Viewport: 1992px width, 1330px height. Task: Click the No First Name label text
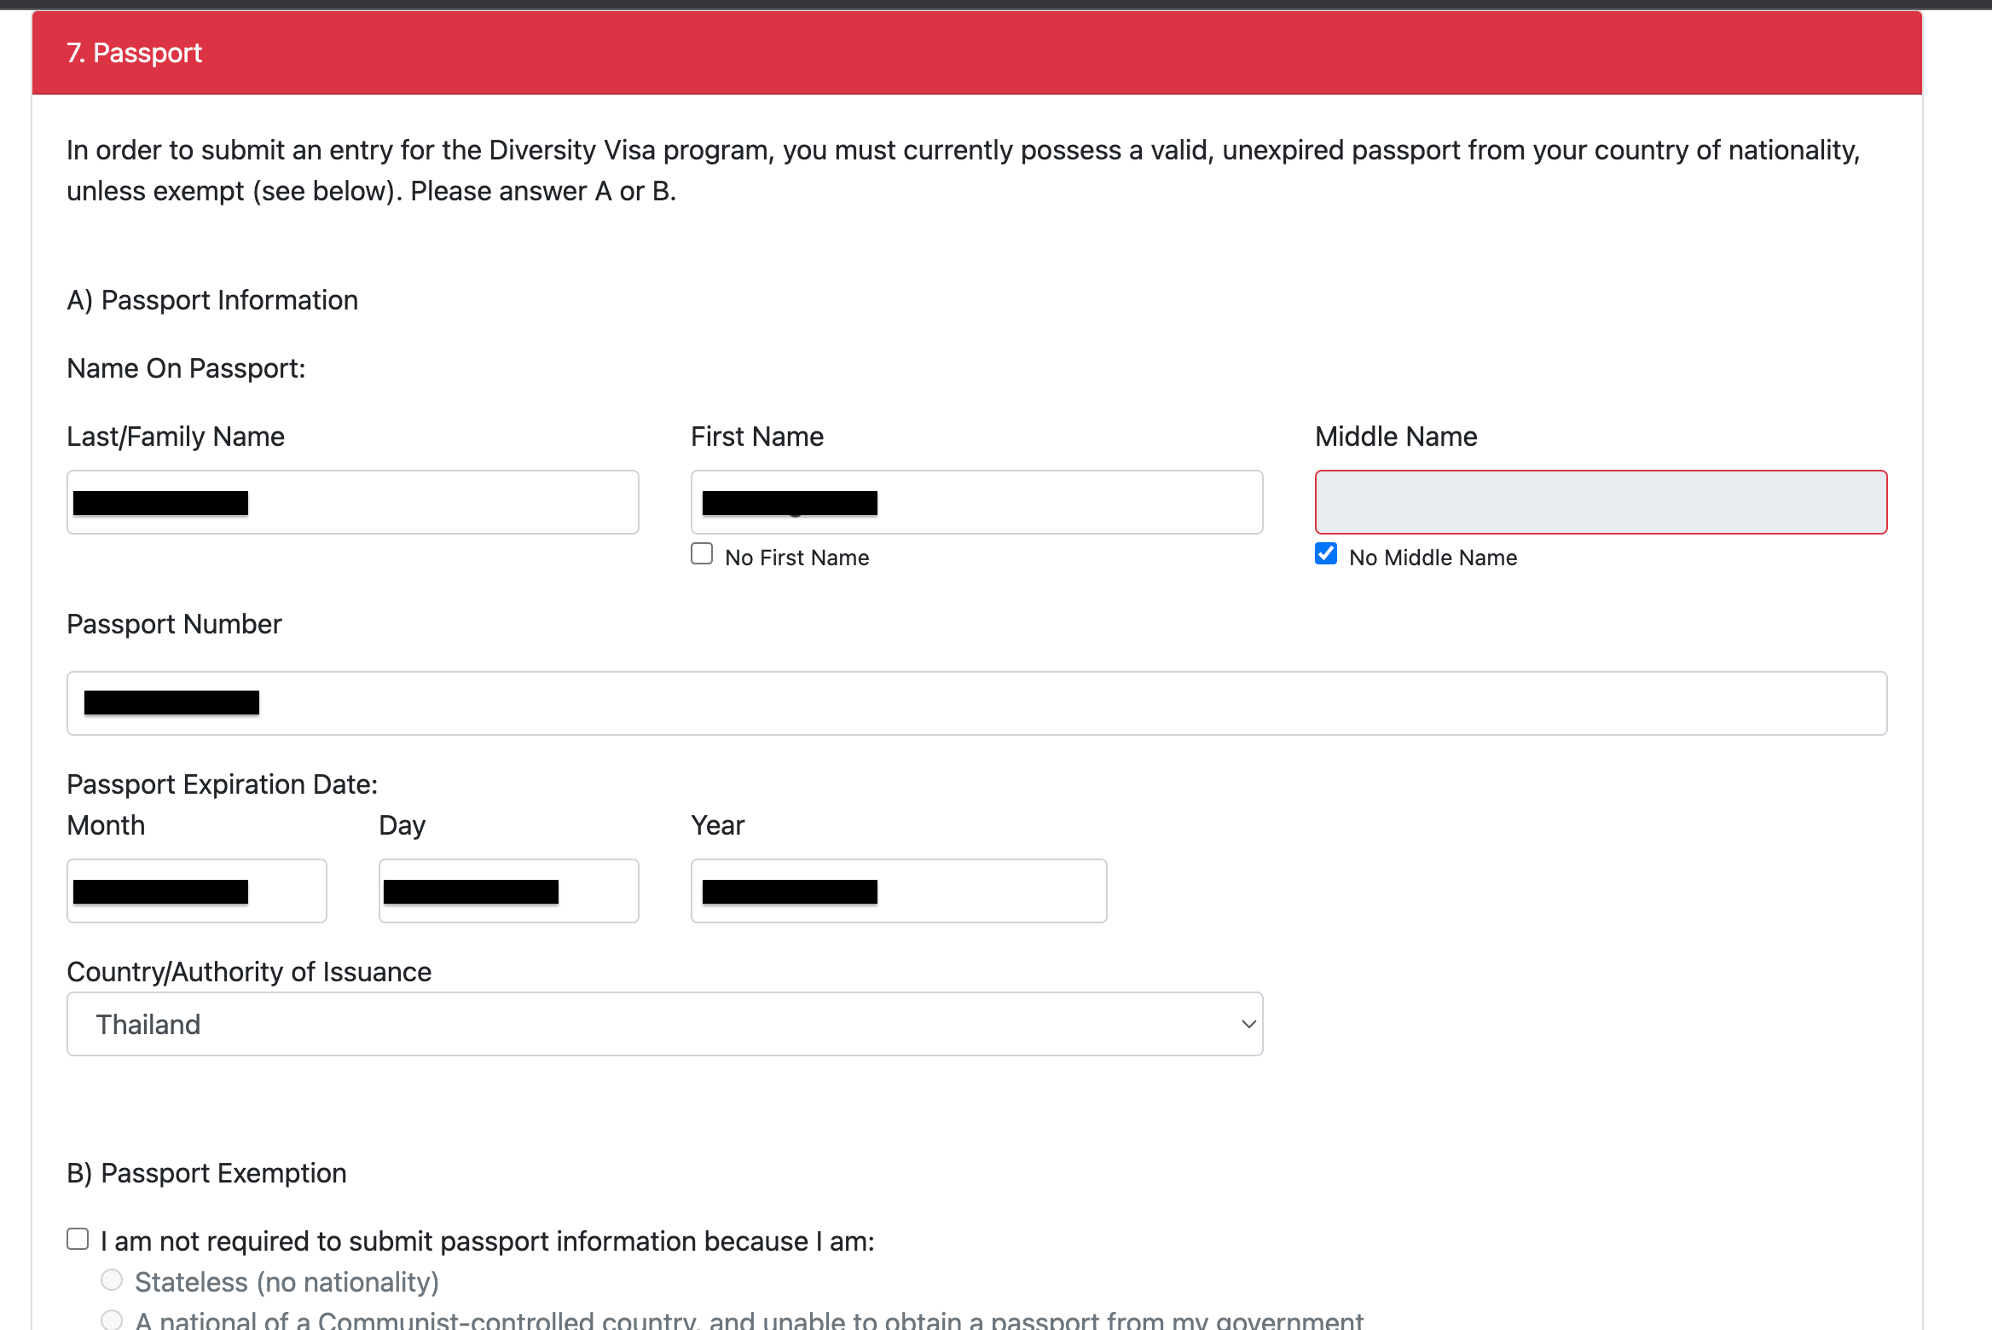click(x=796, y=558)
